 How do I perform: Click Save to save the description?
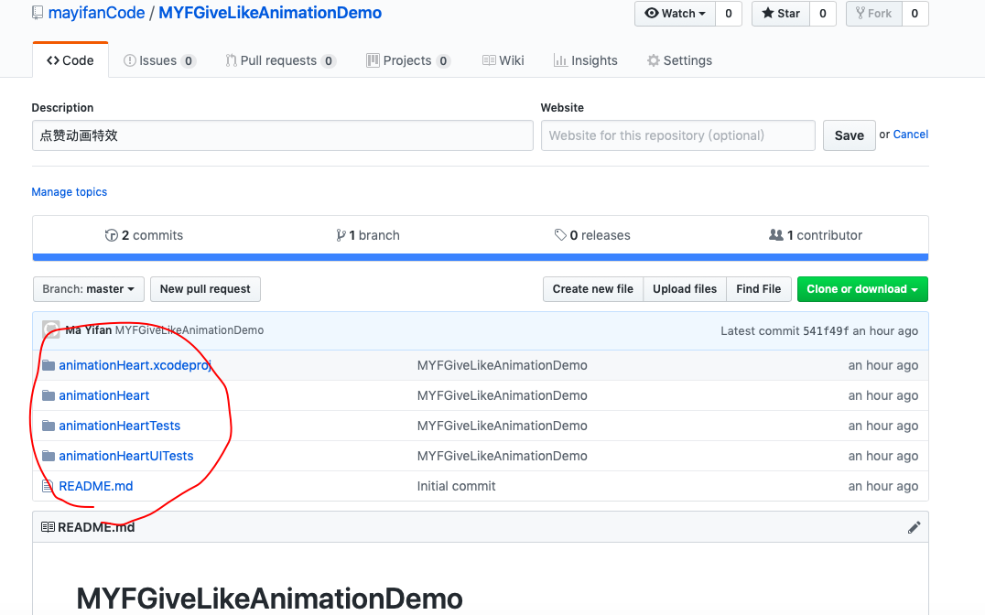(x=849, y=135)
